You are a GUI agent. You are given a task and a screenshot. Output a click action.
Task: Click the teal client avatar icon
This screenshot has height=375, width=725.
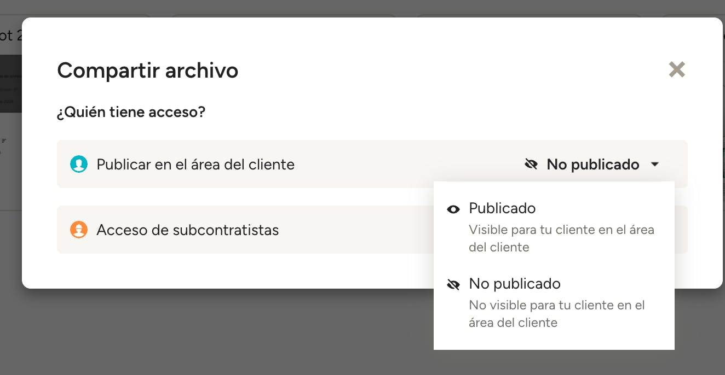pos(79,164)
